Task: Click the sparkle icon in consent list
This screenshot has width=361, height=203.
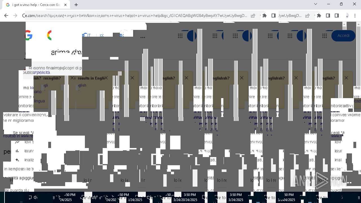Action: [17, 160]
